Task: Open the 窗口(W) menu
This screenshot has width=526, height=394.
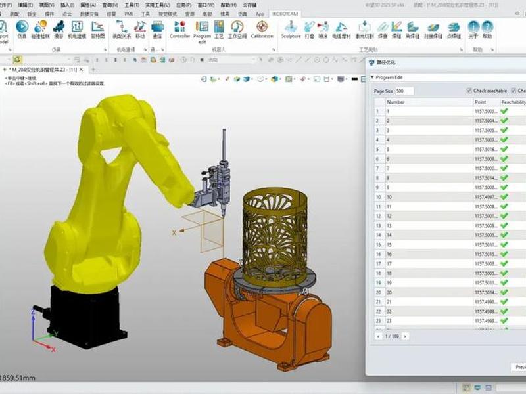Action: tap(206, 5)
